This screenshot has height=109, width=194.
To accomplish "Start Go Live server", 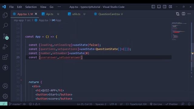I will 156,104.
